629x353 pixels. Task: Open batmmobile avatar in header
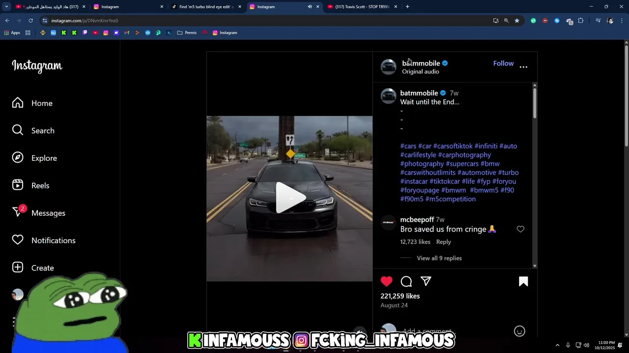click(388, 67)
